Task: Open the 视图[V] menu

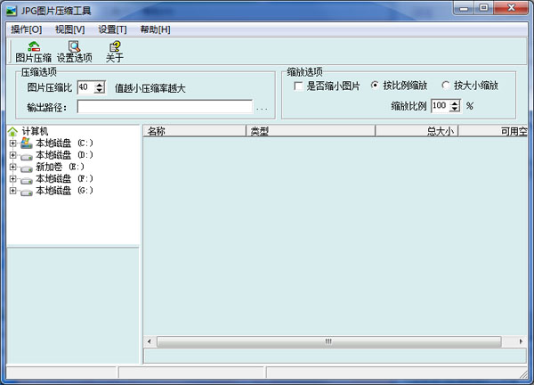Action: (x=69, y=29)
